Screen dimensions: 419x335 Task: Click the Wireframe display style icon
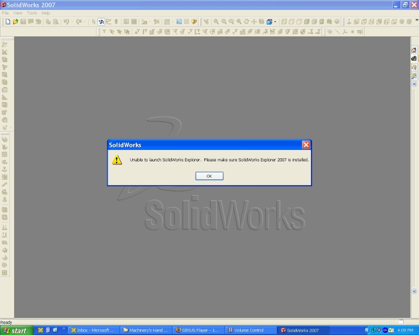tap(284, 22)
